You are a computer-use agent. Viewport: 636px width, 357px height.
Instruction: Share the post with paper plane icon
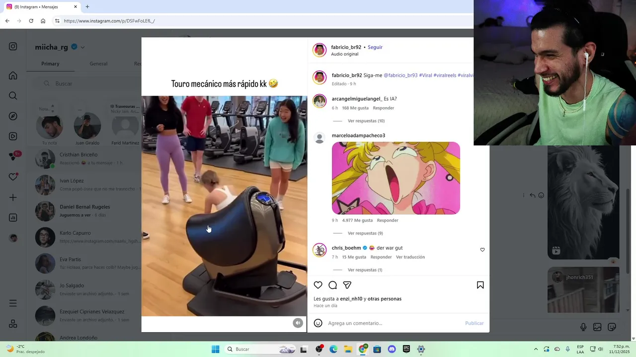point(347,285)
